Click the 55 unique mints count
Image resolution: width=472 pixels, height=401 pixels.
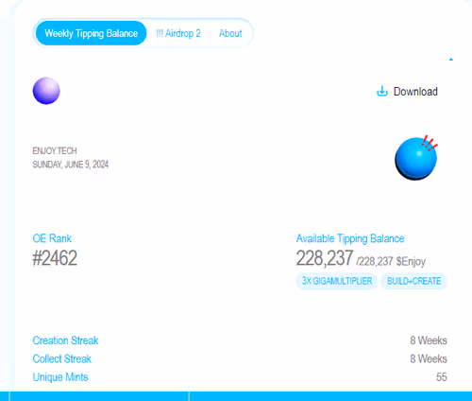442,377
